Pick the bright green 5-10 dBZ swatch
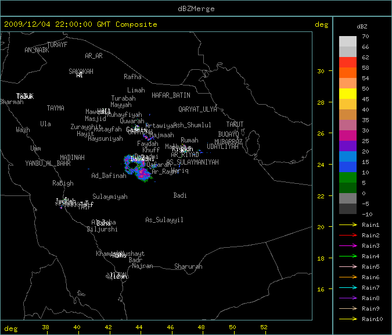392x335 pixels. pos(348,177)
